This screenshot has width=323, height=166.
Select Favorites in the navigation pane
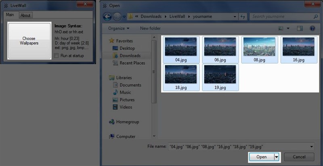pyautogui.click(x=124, y=41)
